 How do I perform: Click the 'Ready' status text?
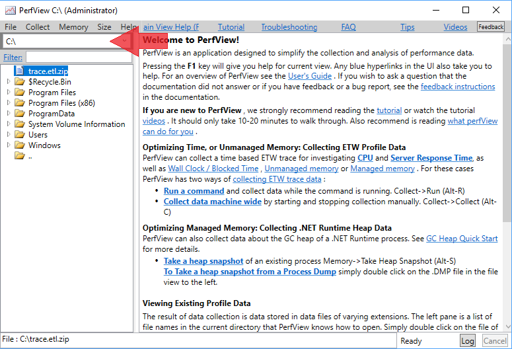(x=411, y=341)
